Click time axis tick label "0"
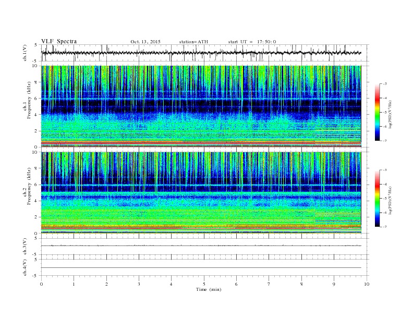The image size is (413, 319). (41, 284)
